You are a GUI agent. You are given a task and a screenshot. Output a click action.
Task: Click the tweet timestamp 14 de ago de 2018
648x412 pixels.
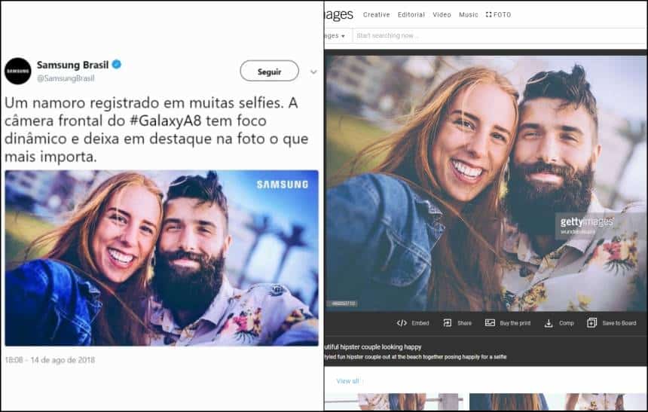(x=50, y=360)
